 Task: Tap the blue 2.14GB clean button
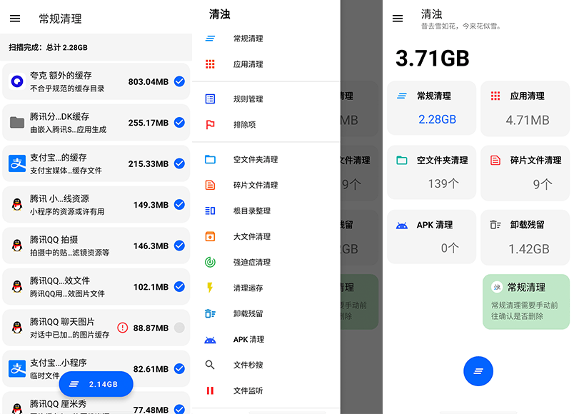pyautogui.click(x=96, y=384)
